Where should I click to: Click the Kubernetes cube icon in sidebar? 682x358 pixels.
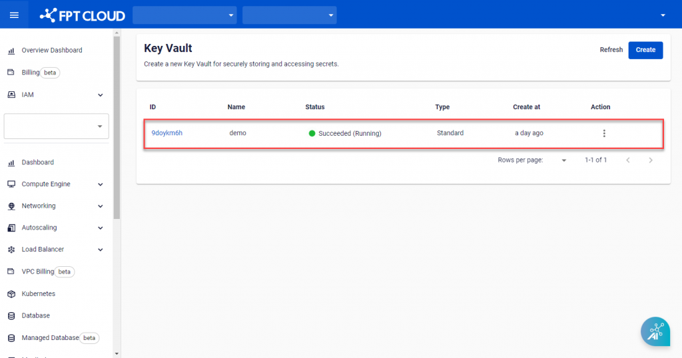point(11,293)
